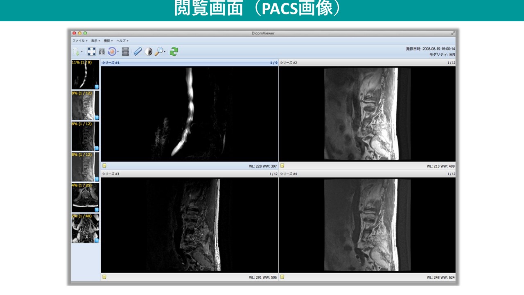
Task: Toggle the pause badge on first thumbnail
Action: pyautogui.click(x=97, y=87)
